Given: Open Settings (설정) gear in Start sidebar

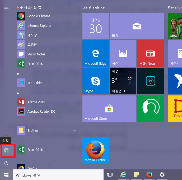Looking at the screenshot, I should click(6, 150).
